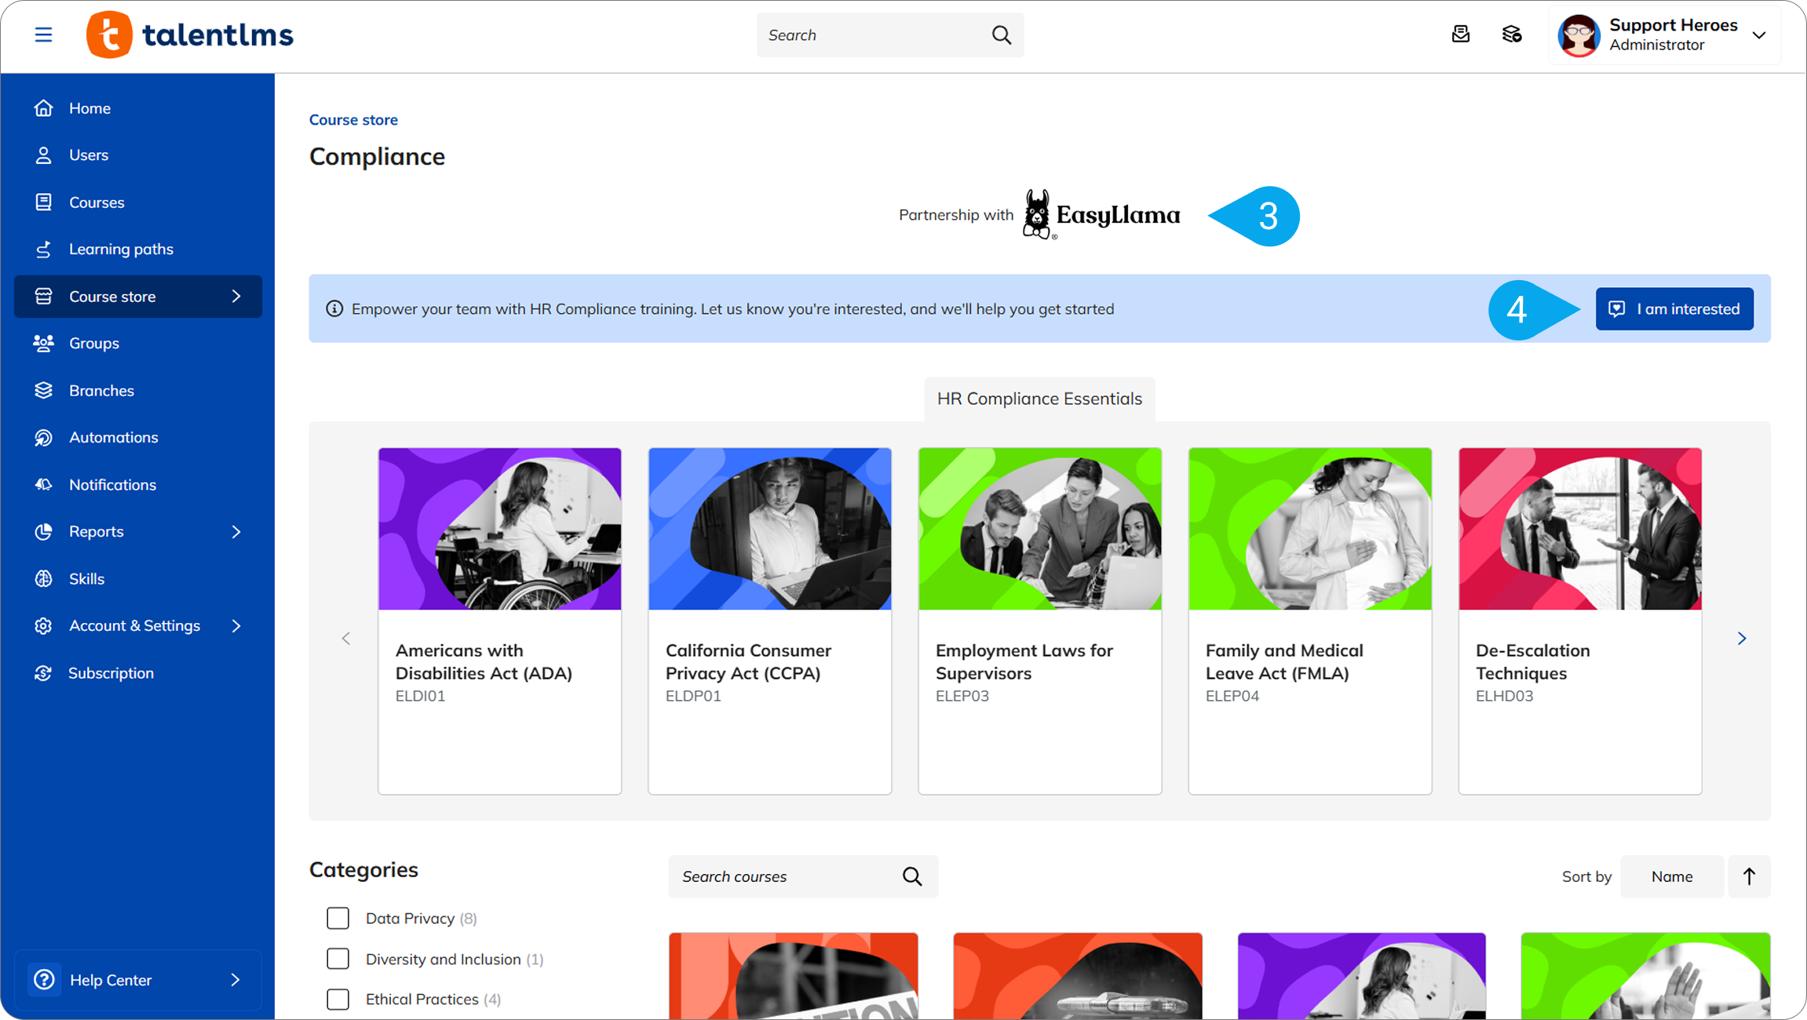1807x1020 pixels.
Task: Toggle ascending sort arrow icon
Action: coord(1749,876)
